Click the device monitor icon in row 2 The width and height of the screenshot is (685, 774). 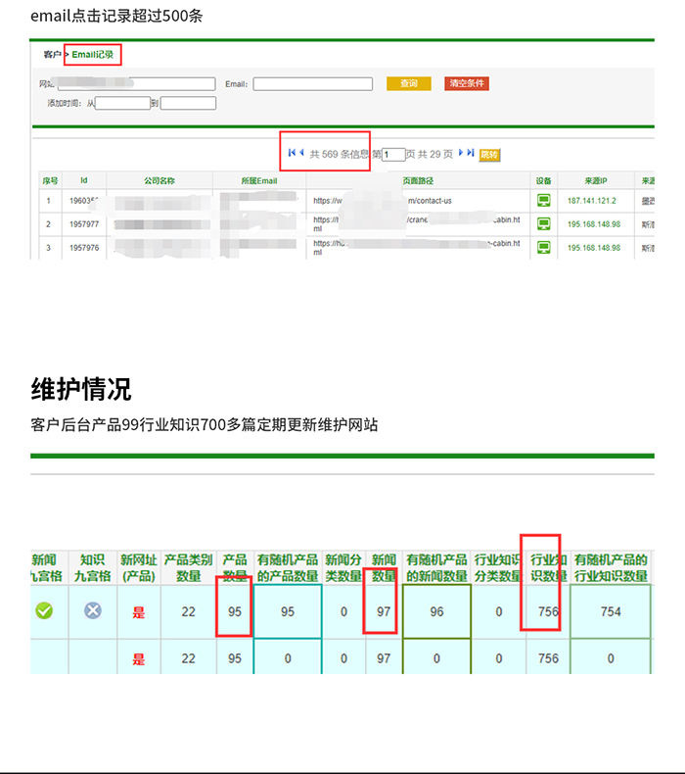pos(543,224)
